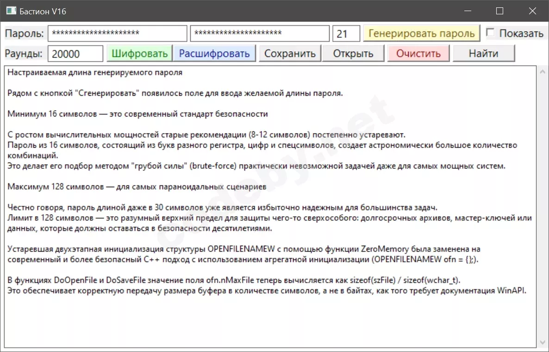Select the password length field showing 21
The image size is (549, 352).
click(x=346, y=33)
